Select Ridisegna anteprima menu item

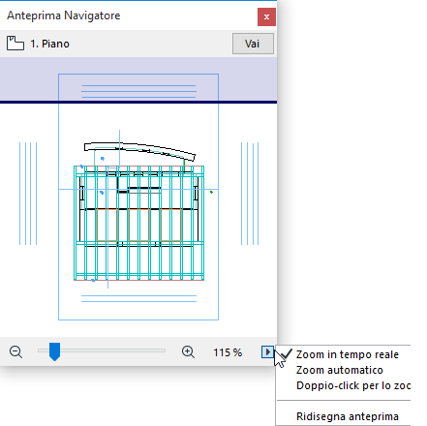344,416
